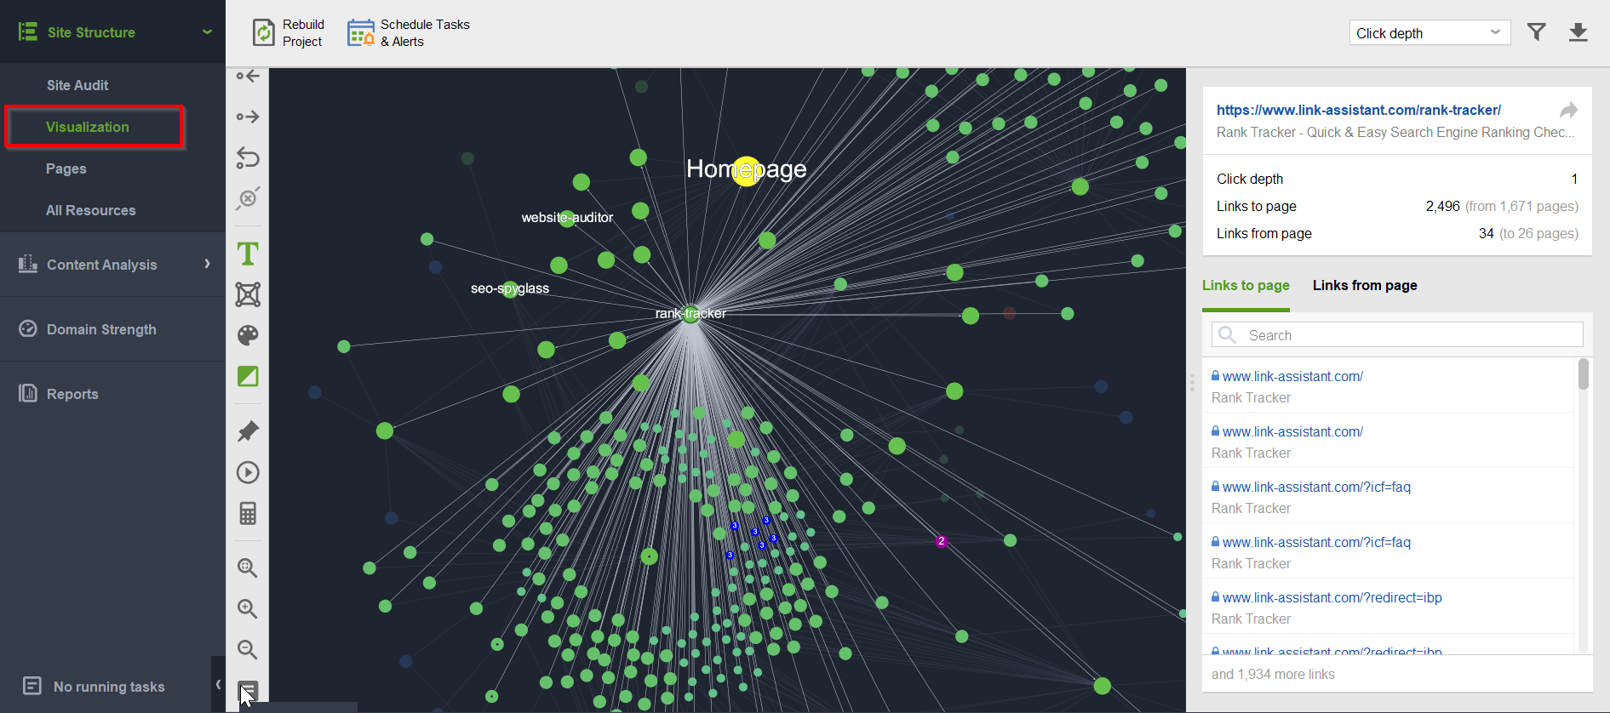
Task: Click the page title "Rank Tracker - Quick & Easy..."
Action: tap(1395, 132)
